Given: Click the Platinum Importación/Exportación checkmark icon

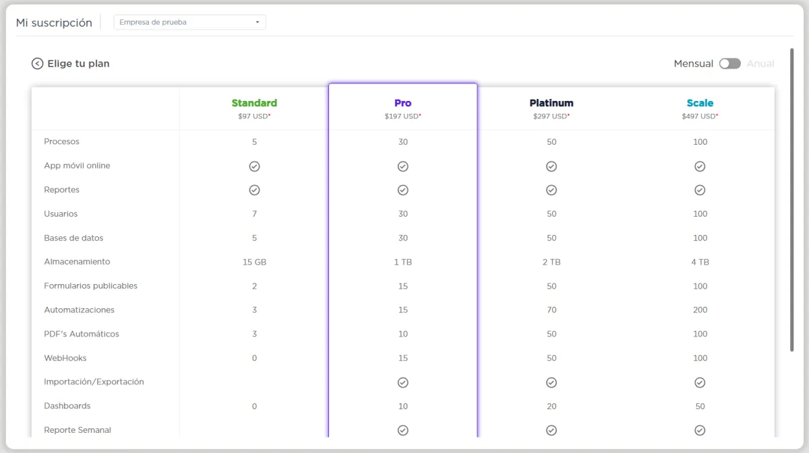Looking at the screenshot, I should (x=551, y=382).
